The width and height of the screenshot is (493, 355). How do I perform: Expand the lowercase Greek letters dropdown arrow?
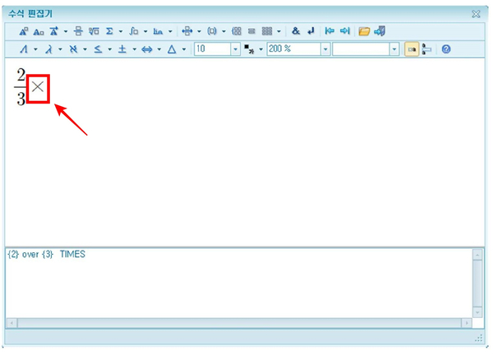[x=60, y=49]
